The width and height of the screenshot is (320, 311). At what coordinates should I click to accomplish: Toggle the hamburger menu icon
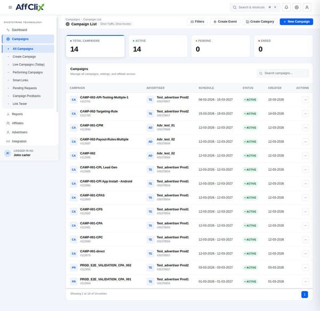[10, 7]
